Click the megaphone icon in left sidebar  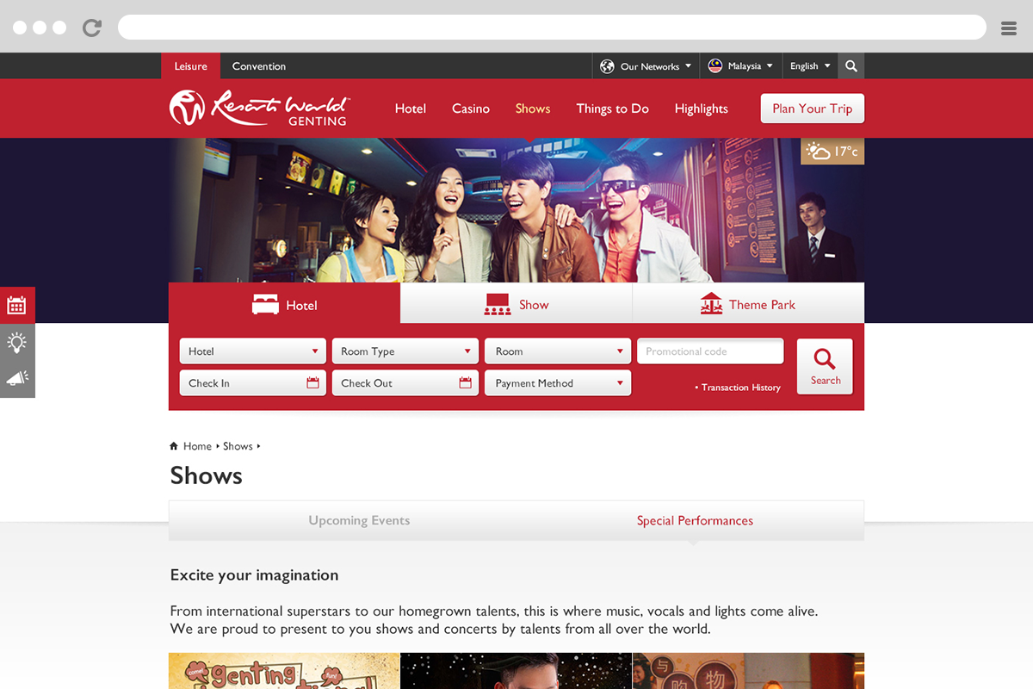click(x=17, y=379)
